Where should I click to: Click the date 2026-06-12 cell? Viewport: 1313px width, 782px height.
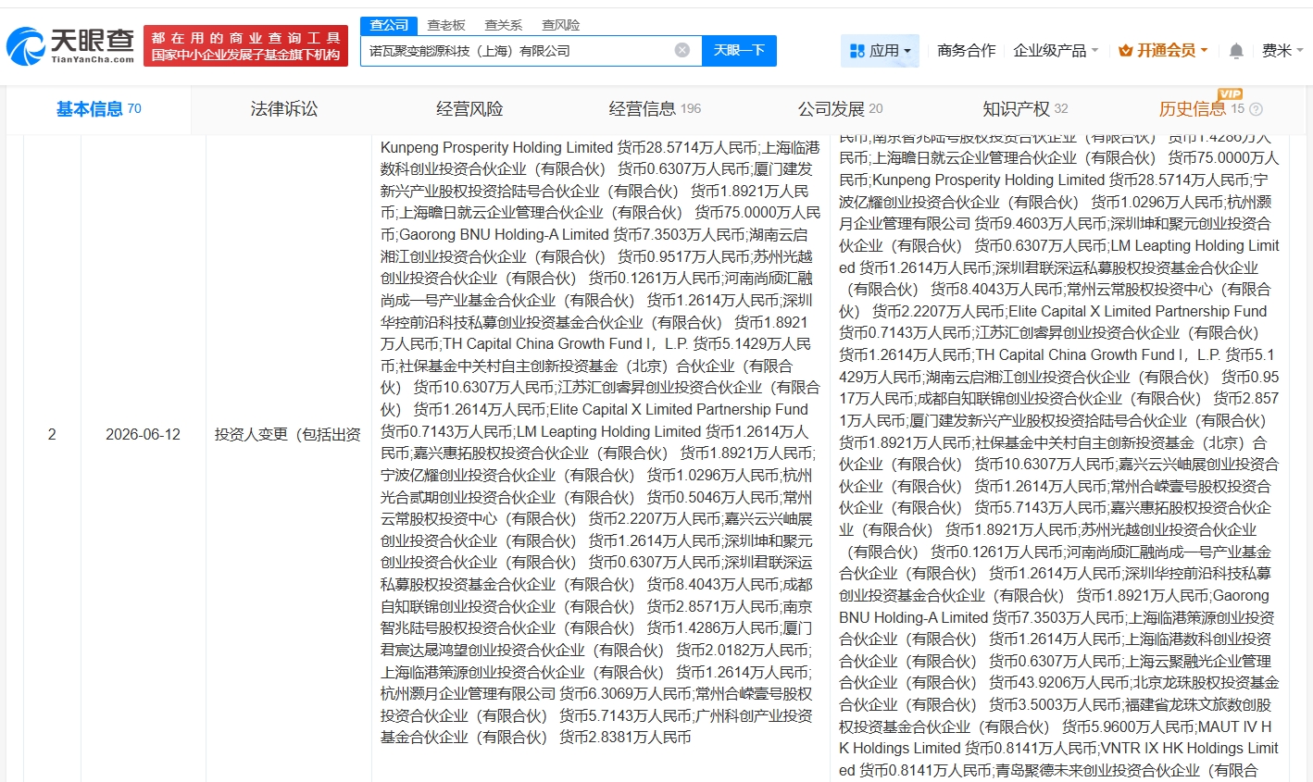pos(143,435)
